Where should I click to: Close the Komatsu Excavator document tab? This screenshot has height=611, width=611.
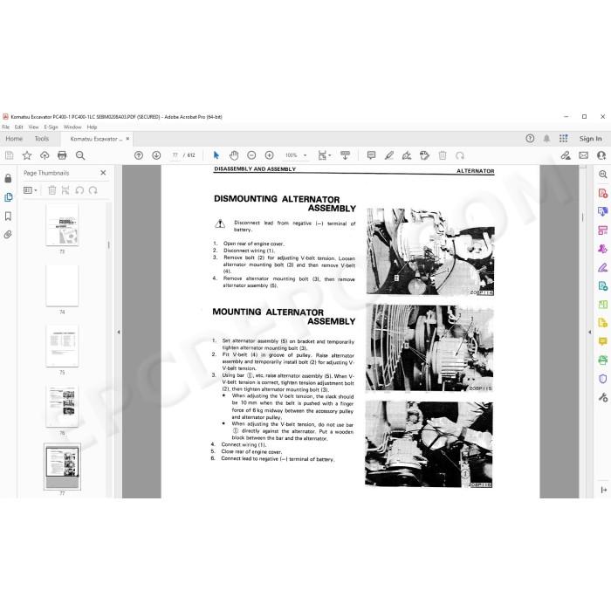coord(127,138)
